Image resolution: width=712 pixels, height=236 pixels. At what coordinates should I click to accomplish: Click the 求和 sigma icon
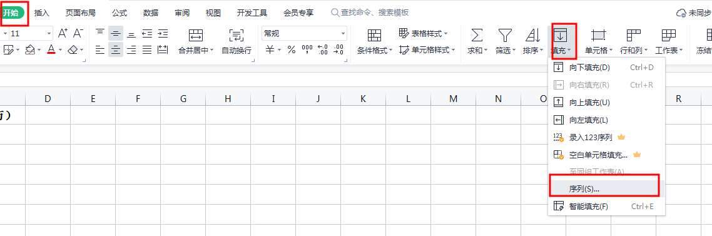pyautogui.click(x=477, y=35)
